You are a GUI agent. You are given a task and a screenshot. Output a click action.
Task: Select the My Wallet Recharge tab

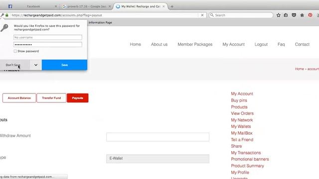[x=141, y=6]
